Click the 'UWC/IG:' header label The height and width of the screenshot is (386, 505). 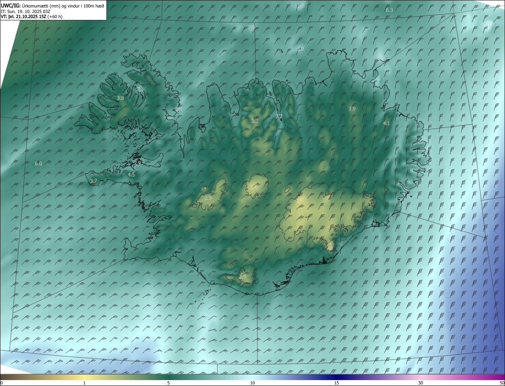(x=11, y=6)
